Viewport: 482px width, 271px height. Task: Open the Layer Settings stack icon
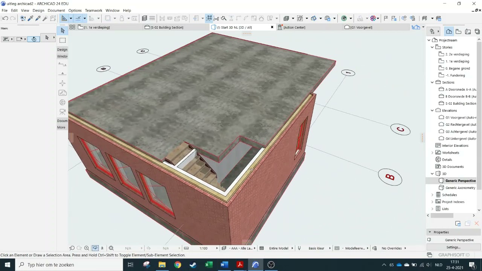(x=144, y=18)
